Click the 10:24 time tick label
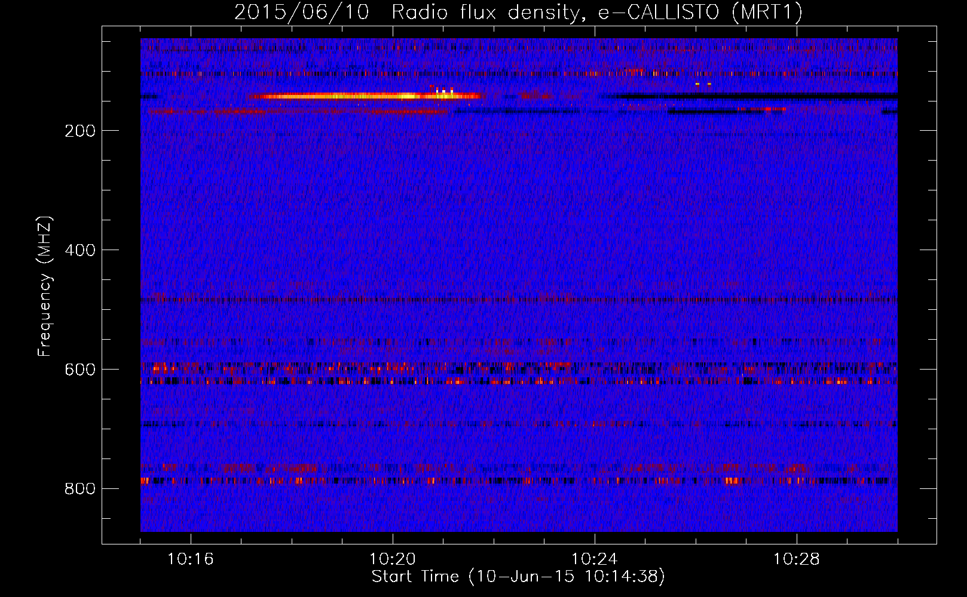The width and height of the screenshot is (967, 597). point(595,559)
